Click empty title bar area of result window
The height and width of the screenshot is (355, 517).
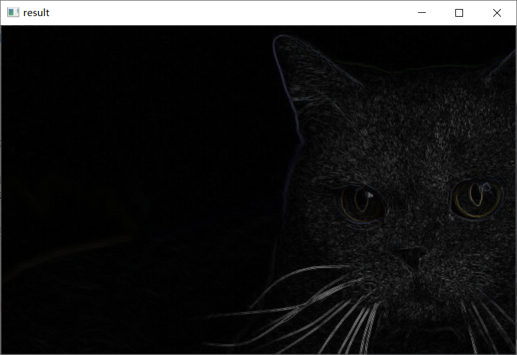225,13
